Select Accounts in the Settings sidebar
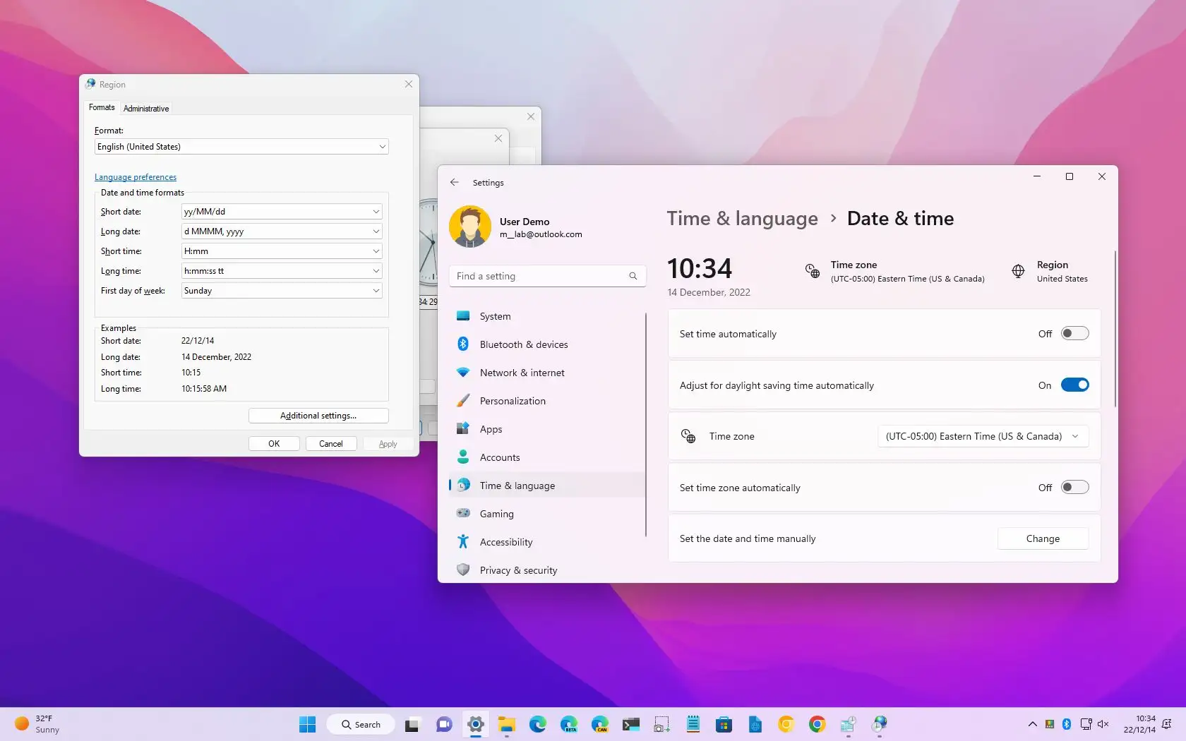Screen dimensions: 1186x741 click(x=500, y=457)
